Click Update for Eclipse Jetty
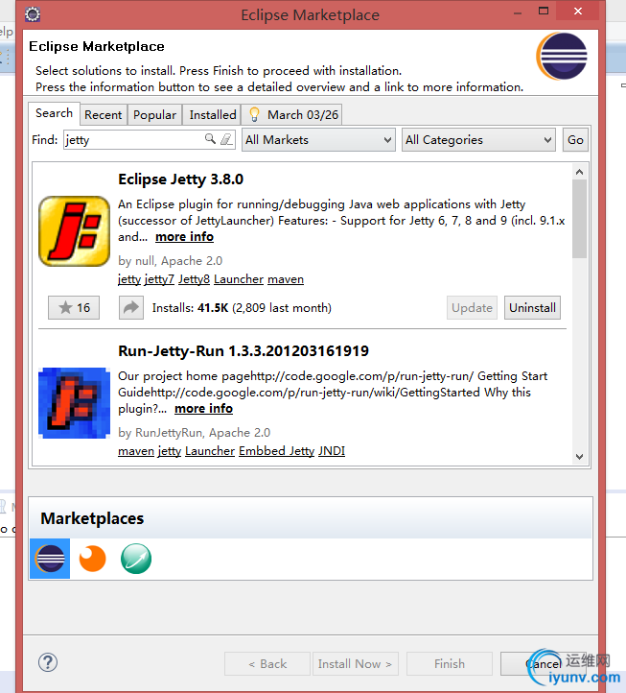 (x=472, y=307)
